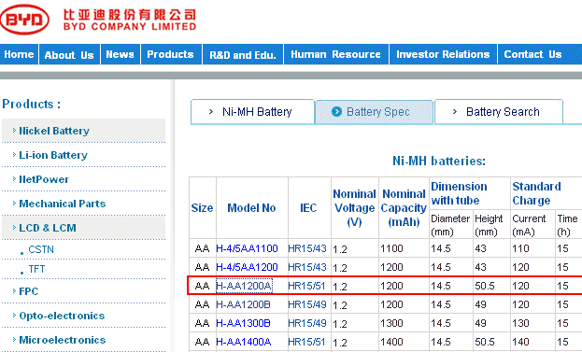Click the arrow bullet beside Nickel Battery

(14, 131)
